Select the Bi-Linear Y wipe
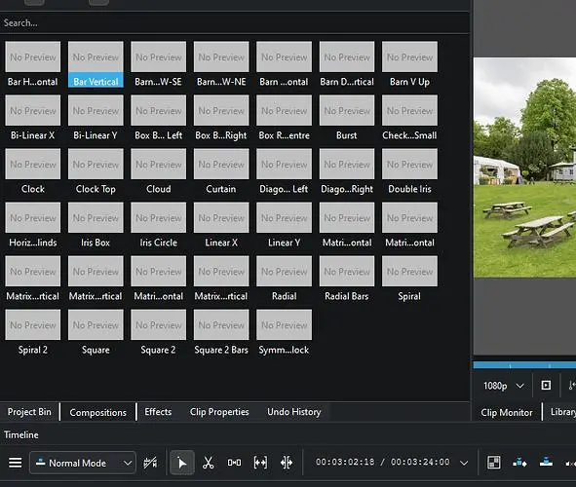This screenshot has height=487, width=576. tap(96, 118)
